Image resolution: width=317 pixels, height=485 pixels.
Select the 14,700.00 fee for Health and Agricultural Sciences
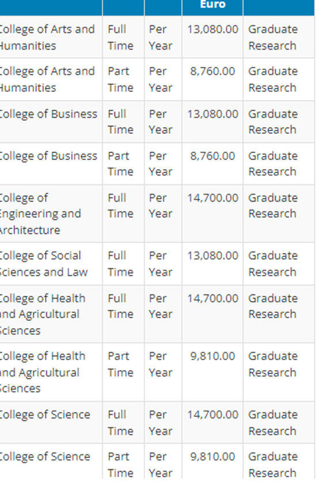point(213,299)
